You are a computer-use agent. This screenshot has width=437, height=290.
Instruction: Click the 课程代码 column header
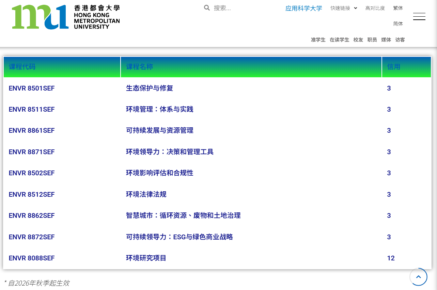22,67
